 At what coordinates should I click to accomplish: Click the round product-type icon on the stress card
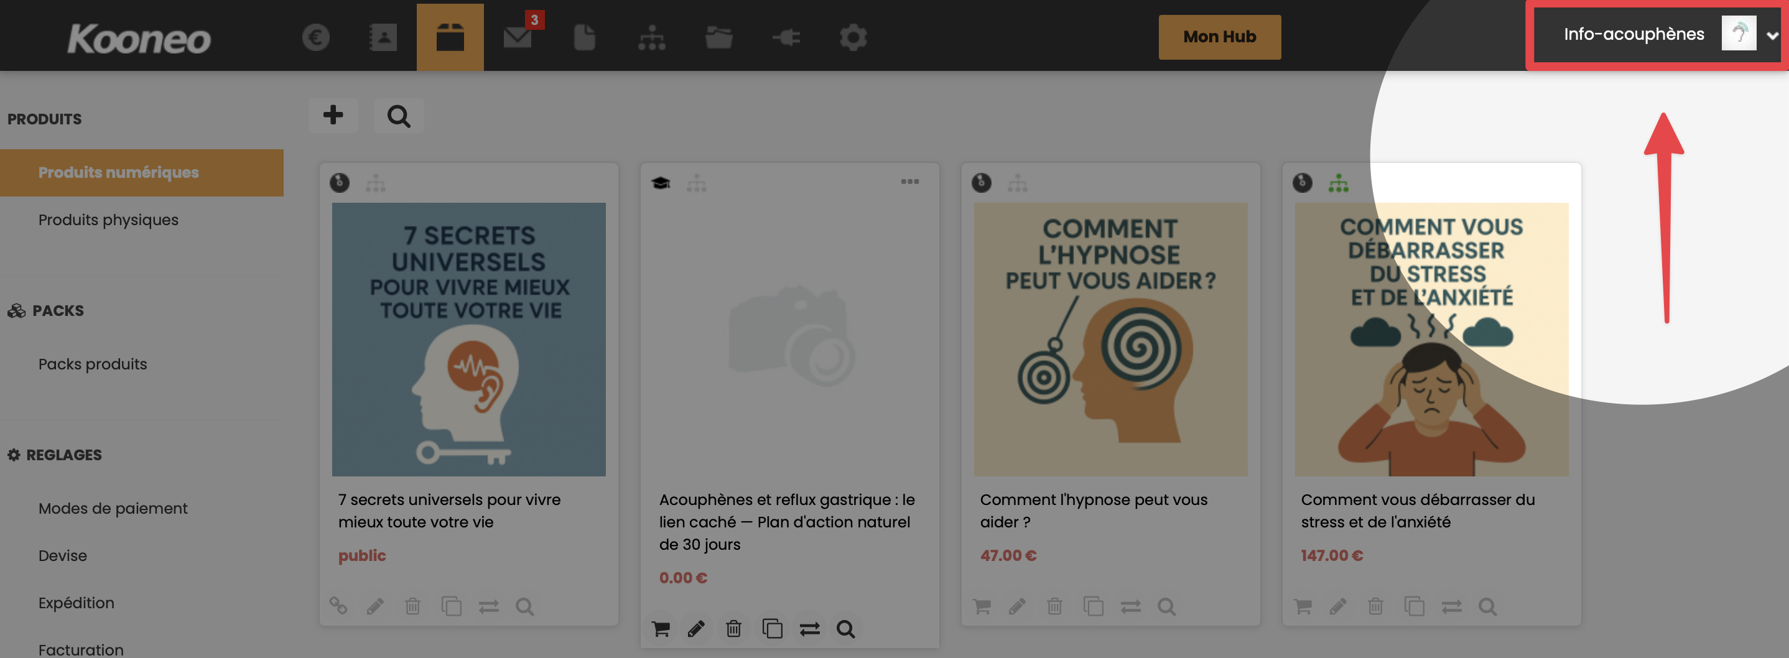(1302, 183)
